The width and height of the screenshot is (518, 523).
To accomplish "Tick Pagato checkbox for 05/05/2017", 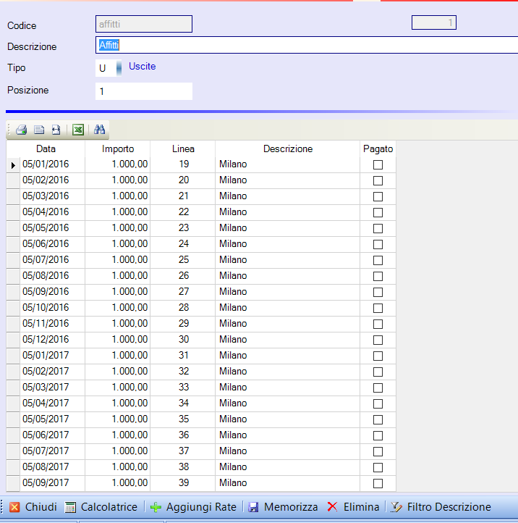I will (378, 419).
